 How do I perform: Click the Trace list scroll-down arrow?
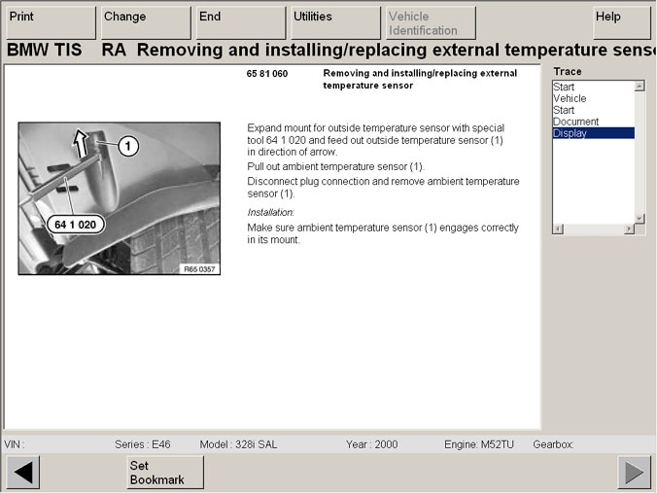point(640,218)
